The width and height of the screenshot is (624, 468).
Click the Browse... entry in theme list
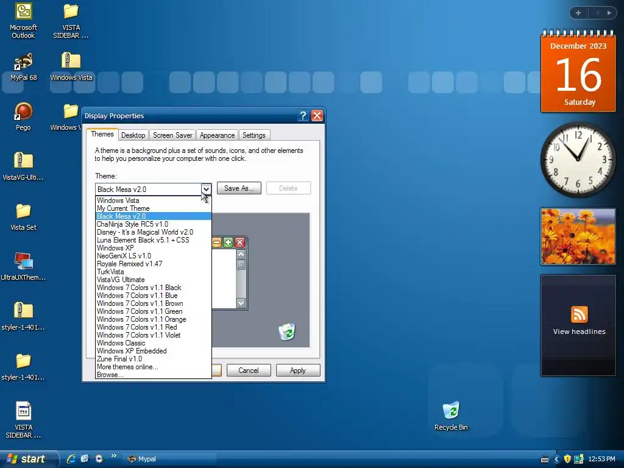[153, 375]
